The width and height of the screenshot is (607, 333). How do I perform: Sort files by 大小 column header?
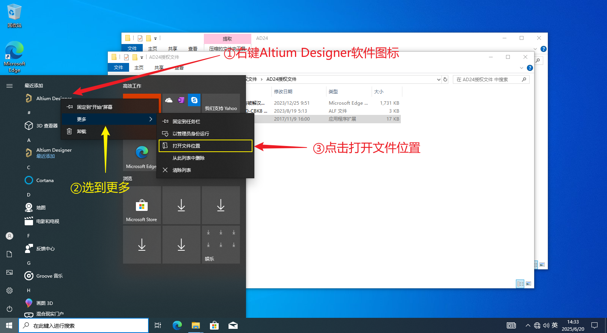click(387, 91)
